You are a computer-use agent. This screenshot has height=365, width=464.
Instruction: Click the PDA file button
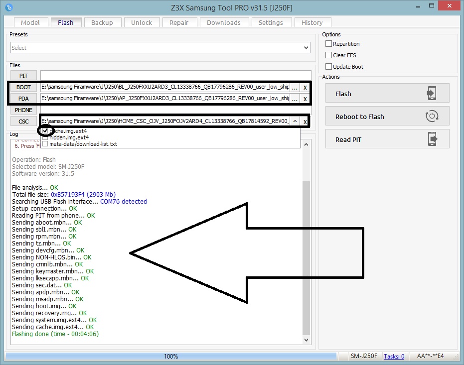24,99
